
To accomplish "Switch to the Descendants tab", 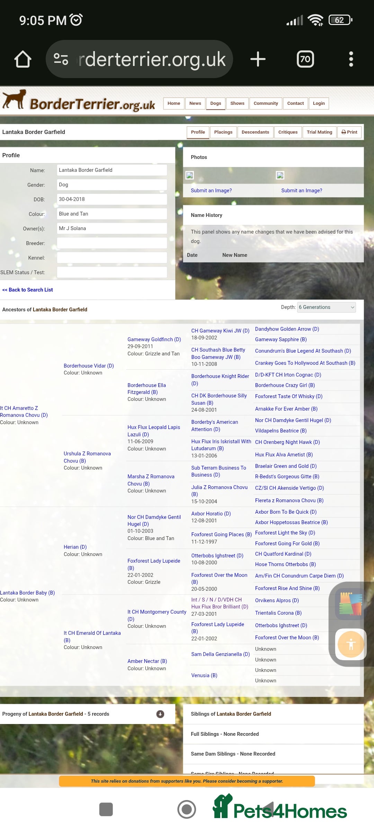I will tap(255, 132).
